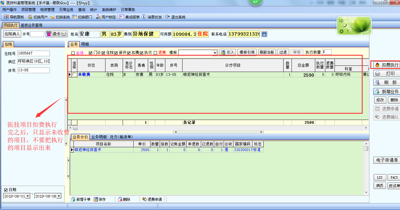Switch to the 明细 tab
The image size is (400, 210).
[x=85, y=44]
